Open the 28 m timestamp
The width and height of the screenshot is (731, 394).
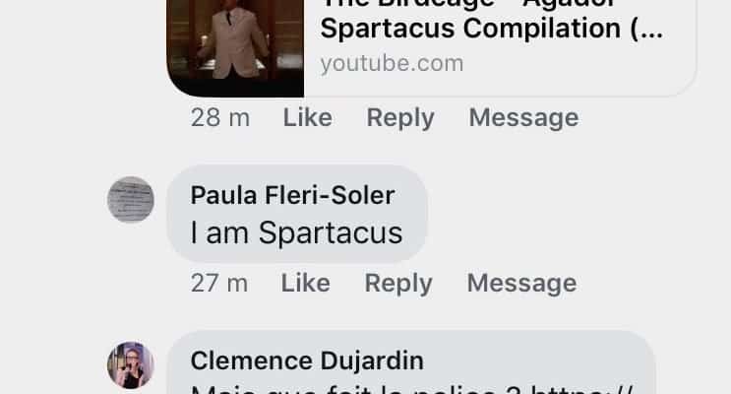[x=220, y=117]
